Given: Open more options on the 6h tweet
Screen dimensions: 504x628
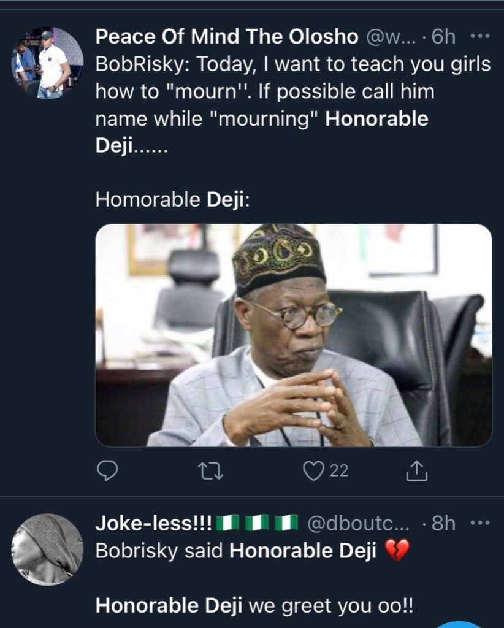Looking at the screenshot, I should point(480,36).
